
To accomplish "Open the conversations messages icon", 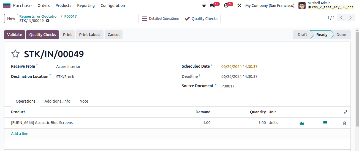I will 212,6.
